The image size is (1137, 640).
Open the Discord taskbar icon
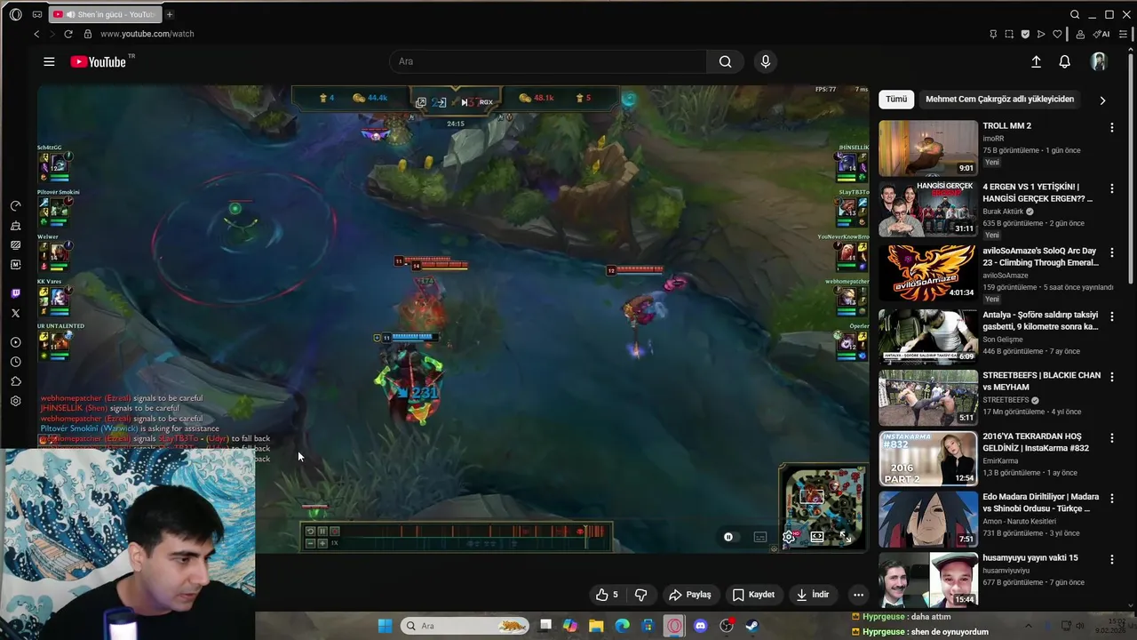click(700, 626)
